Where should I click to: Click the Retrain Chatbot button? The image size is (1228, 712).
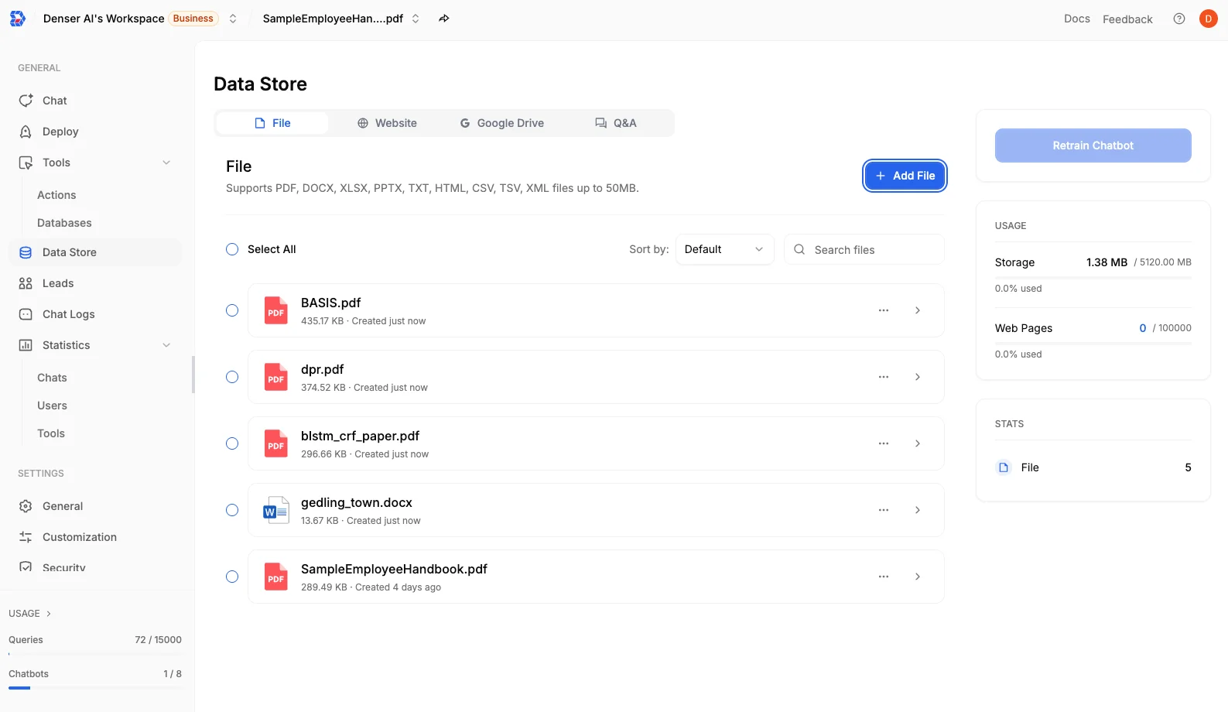(1093, 145)
